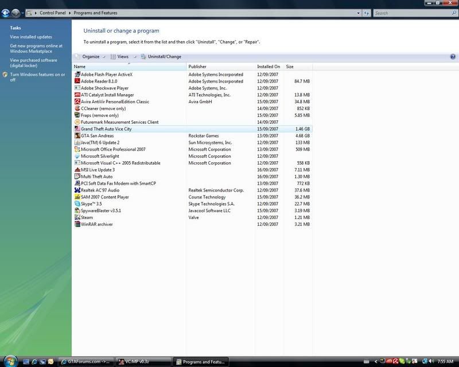Click the Adobe Reader 8.1.0 icon
Image resolution: width=459 pixels, height=367 pixels.
pos(77,81)
